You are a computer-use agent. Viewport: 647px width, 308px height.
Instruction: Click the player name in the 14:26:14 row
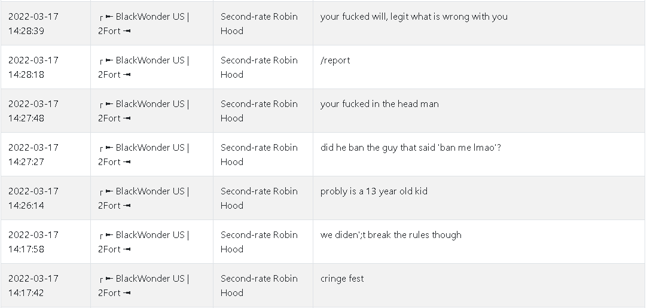click(259, 198)
